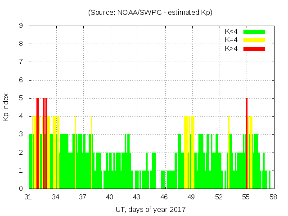Click the y-axis tick label 0

[21, 189]
